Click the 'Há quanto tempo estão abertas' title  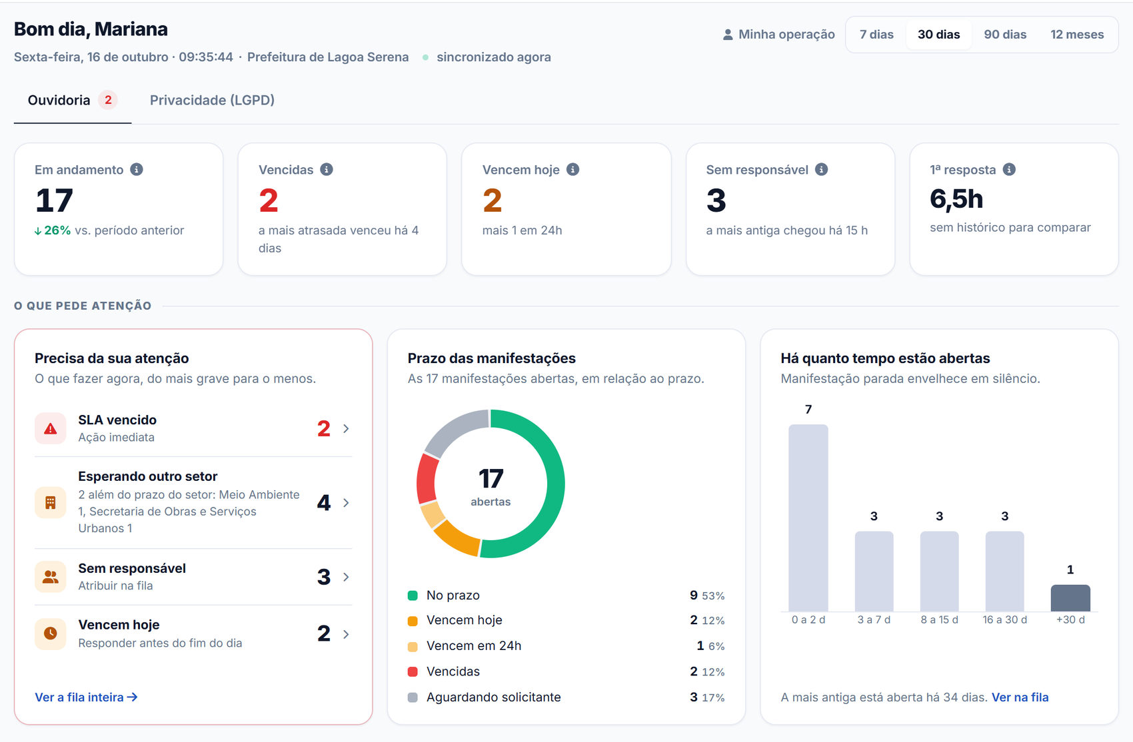click(885, 358)
